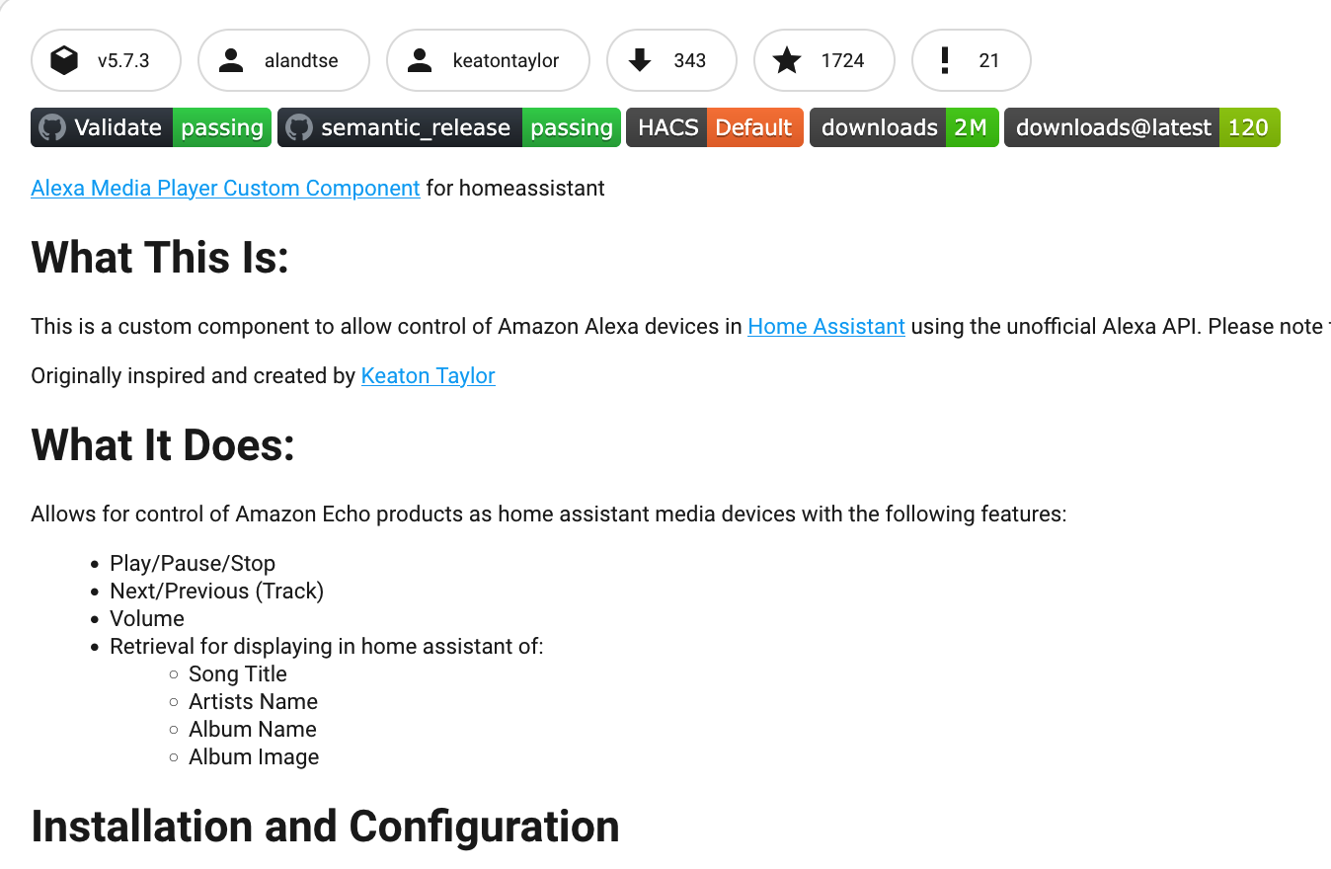Image resolution: width=1331 pixels, height=869 pixels.
Task: Open the Keaton Taylor link
Action: coord(429,375)
